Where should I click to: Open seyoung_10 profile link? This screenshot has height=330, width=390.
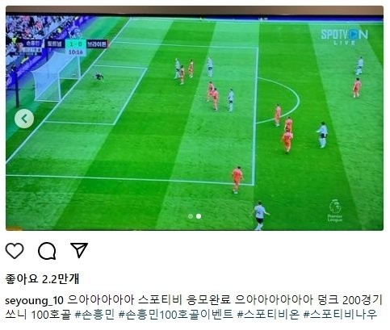34,300
